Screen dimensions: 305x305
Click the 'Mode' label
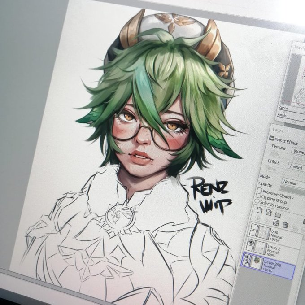(265, 177)
